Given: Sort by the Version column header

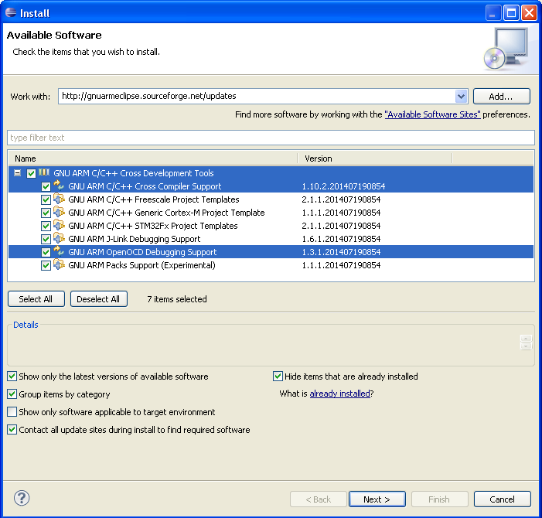Looking at the screenshot, I should [375, 158].
